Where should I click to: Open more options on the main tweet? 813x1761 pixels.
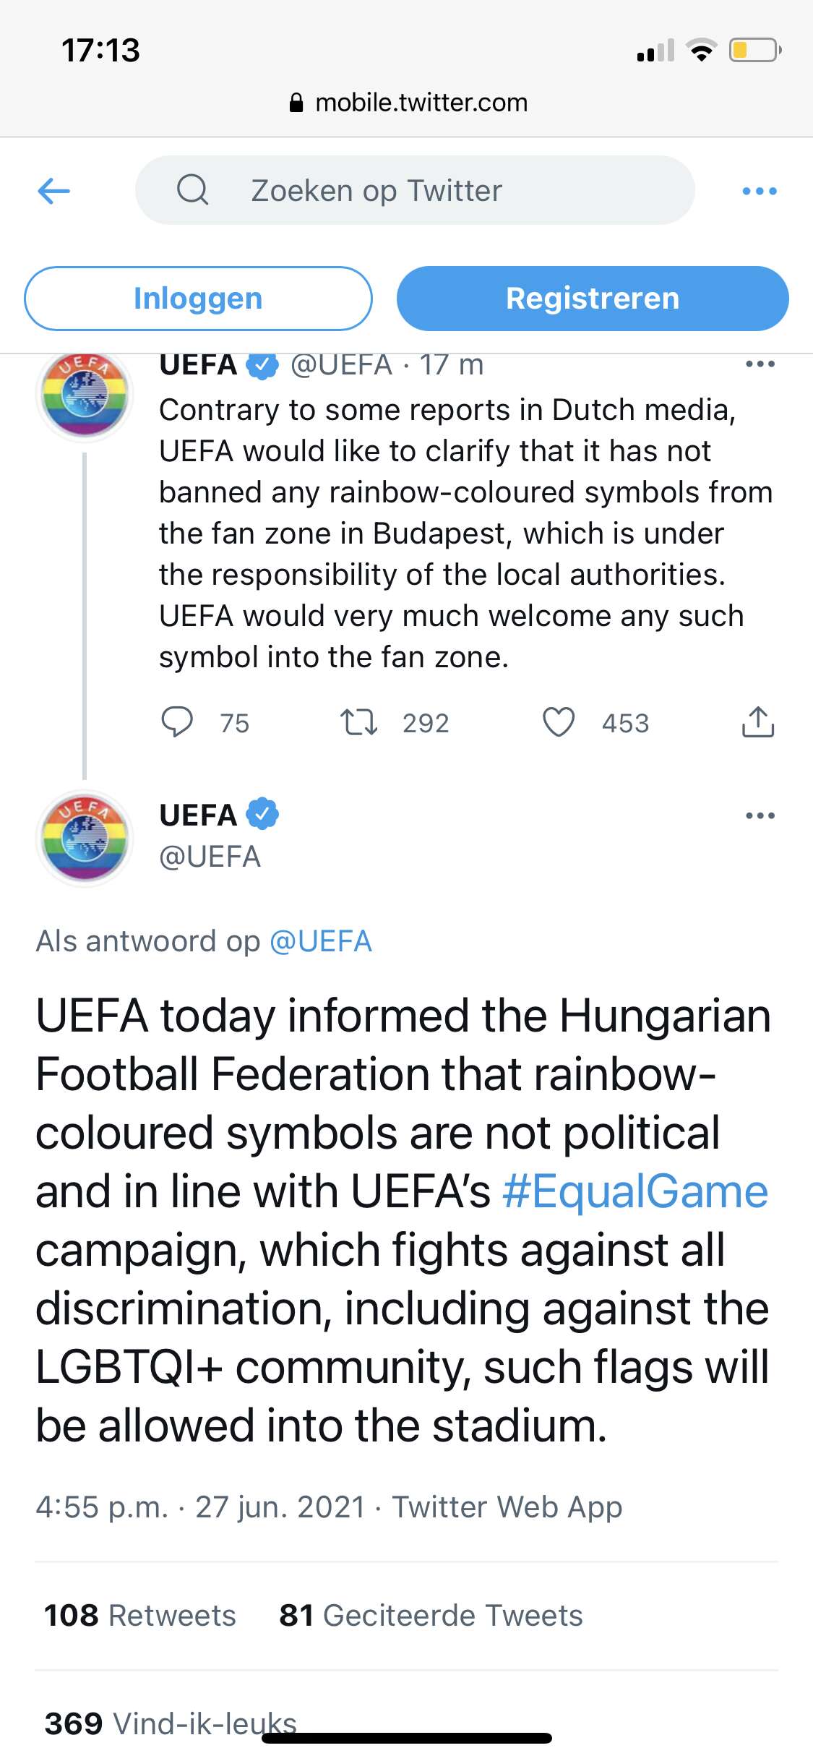point(760,815)
